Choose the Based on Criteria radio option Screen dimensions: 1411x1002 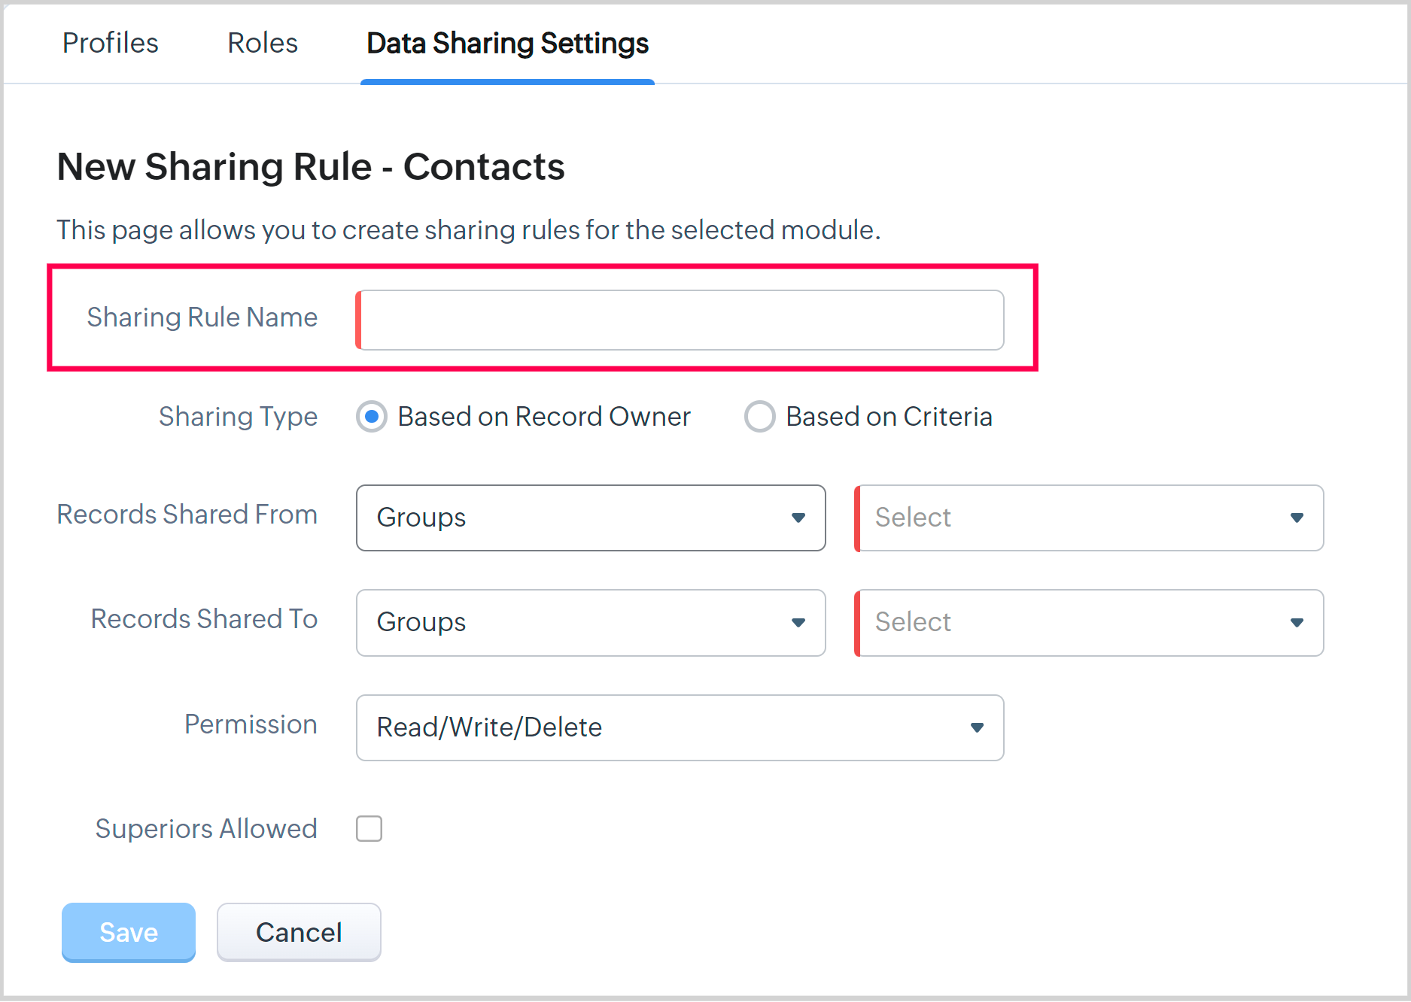(759, 417)
